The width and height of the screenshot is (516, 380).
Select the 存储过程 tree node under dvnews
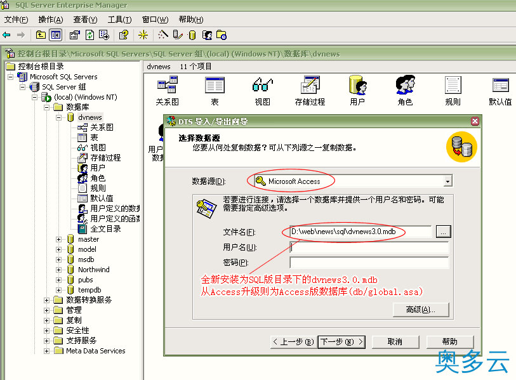[x=105, y=158]
